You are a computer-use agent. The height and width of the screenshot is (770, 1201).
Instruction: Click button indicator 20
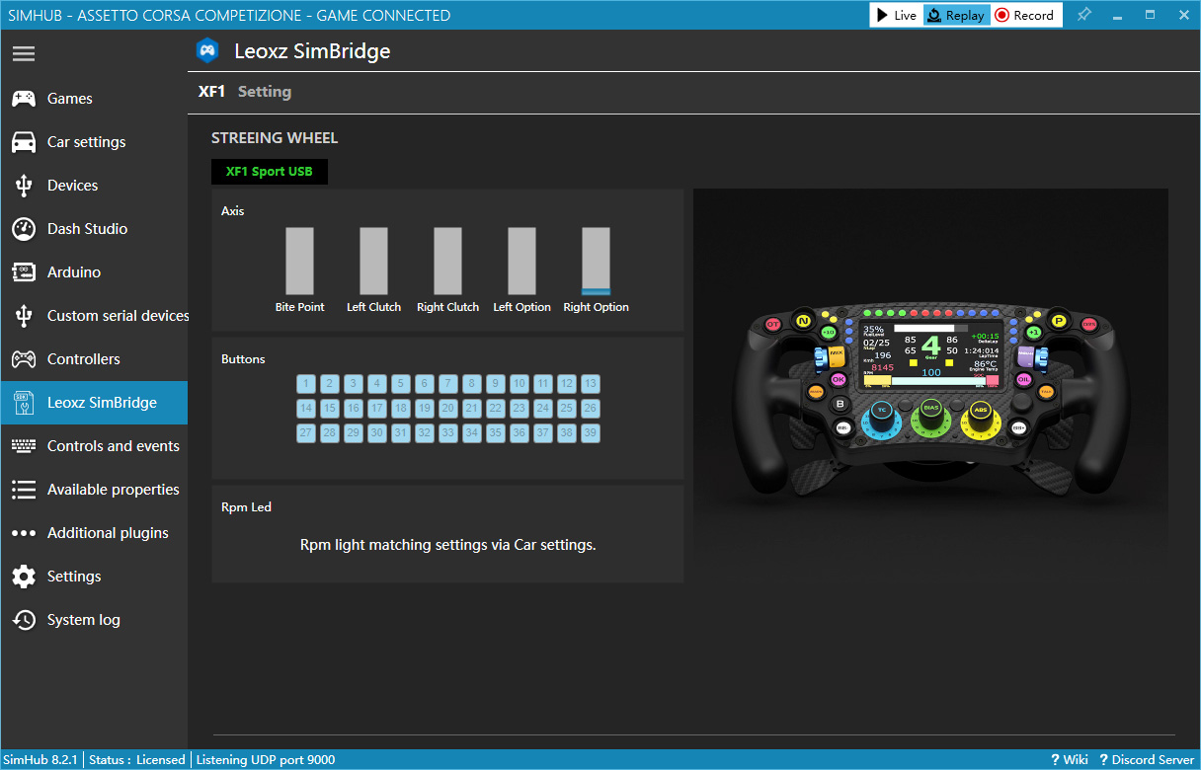click(448, 408)
